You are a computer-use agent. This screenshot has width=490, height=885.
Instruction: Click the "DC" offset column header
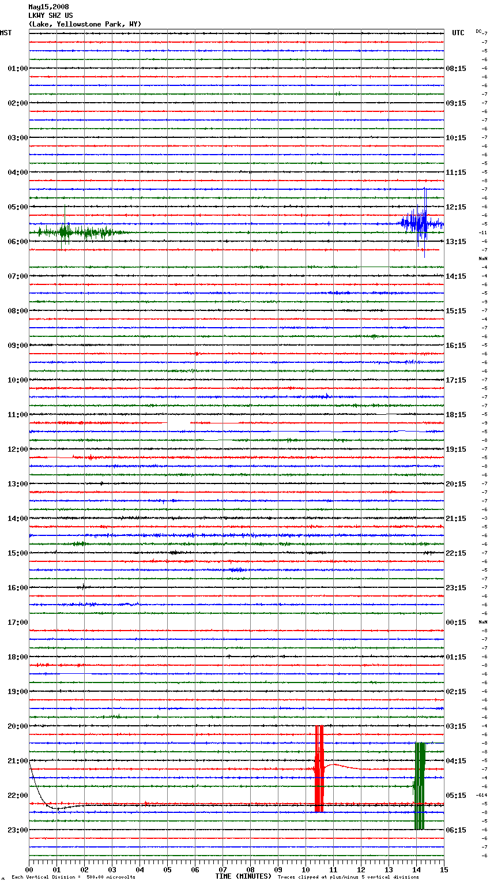(478, 31)
